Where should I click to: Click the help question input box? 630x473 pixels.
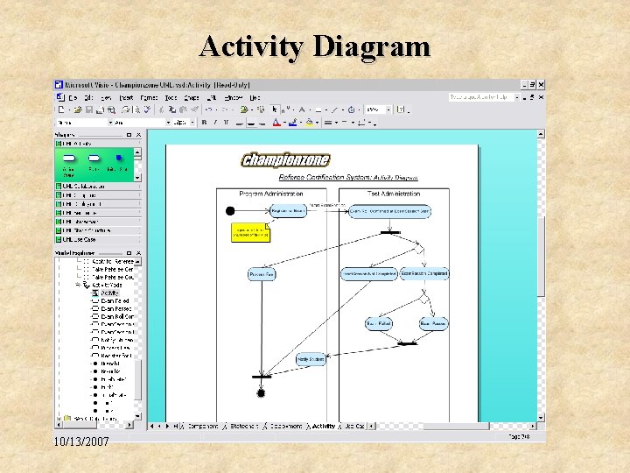[481, 97]
